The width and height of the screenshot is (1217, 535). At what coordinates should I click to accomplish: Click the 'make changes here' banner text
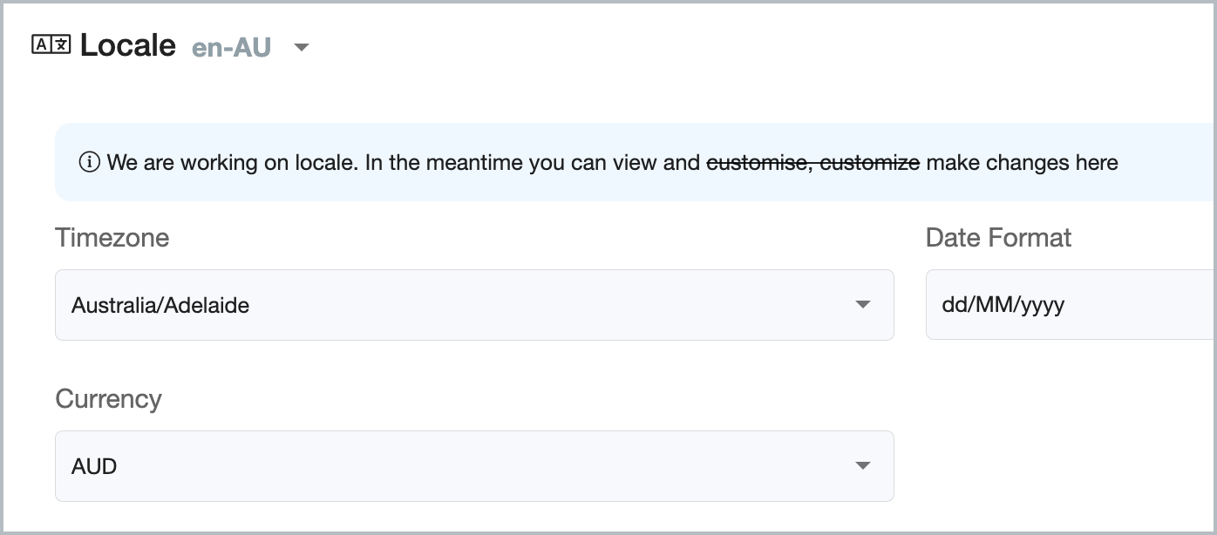pyautogui.click(x=1022, y=162)
